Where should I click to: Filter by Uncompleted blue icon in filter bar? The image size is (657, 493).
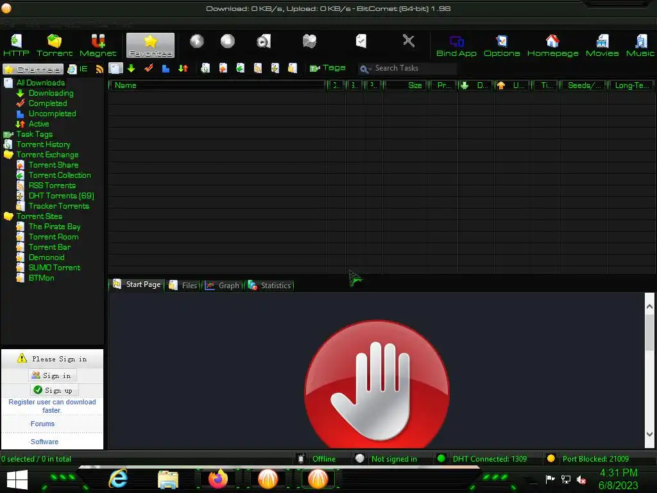[x=166, y=68]
